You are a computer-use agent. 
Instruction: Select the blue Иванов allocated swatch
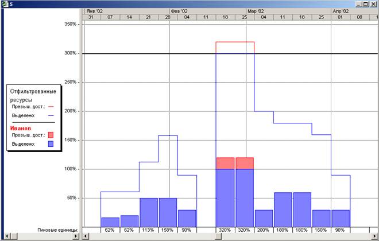coord(51,144)
